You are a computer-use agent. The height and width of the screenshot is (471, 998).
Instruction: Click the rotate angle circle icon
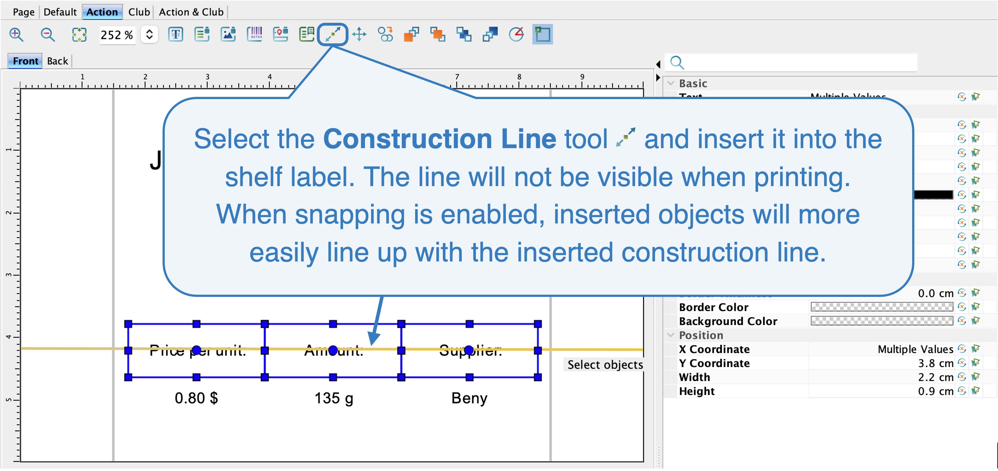(516, 35)
